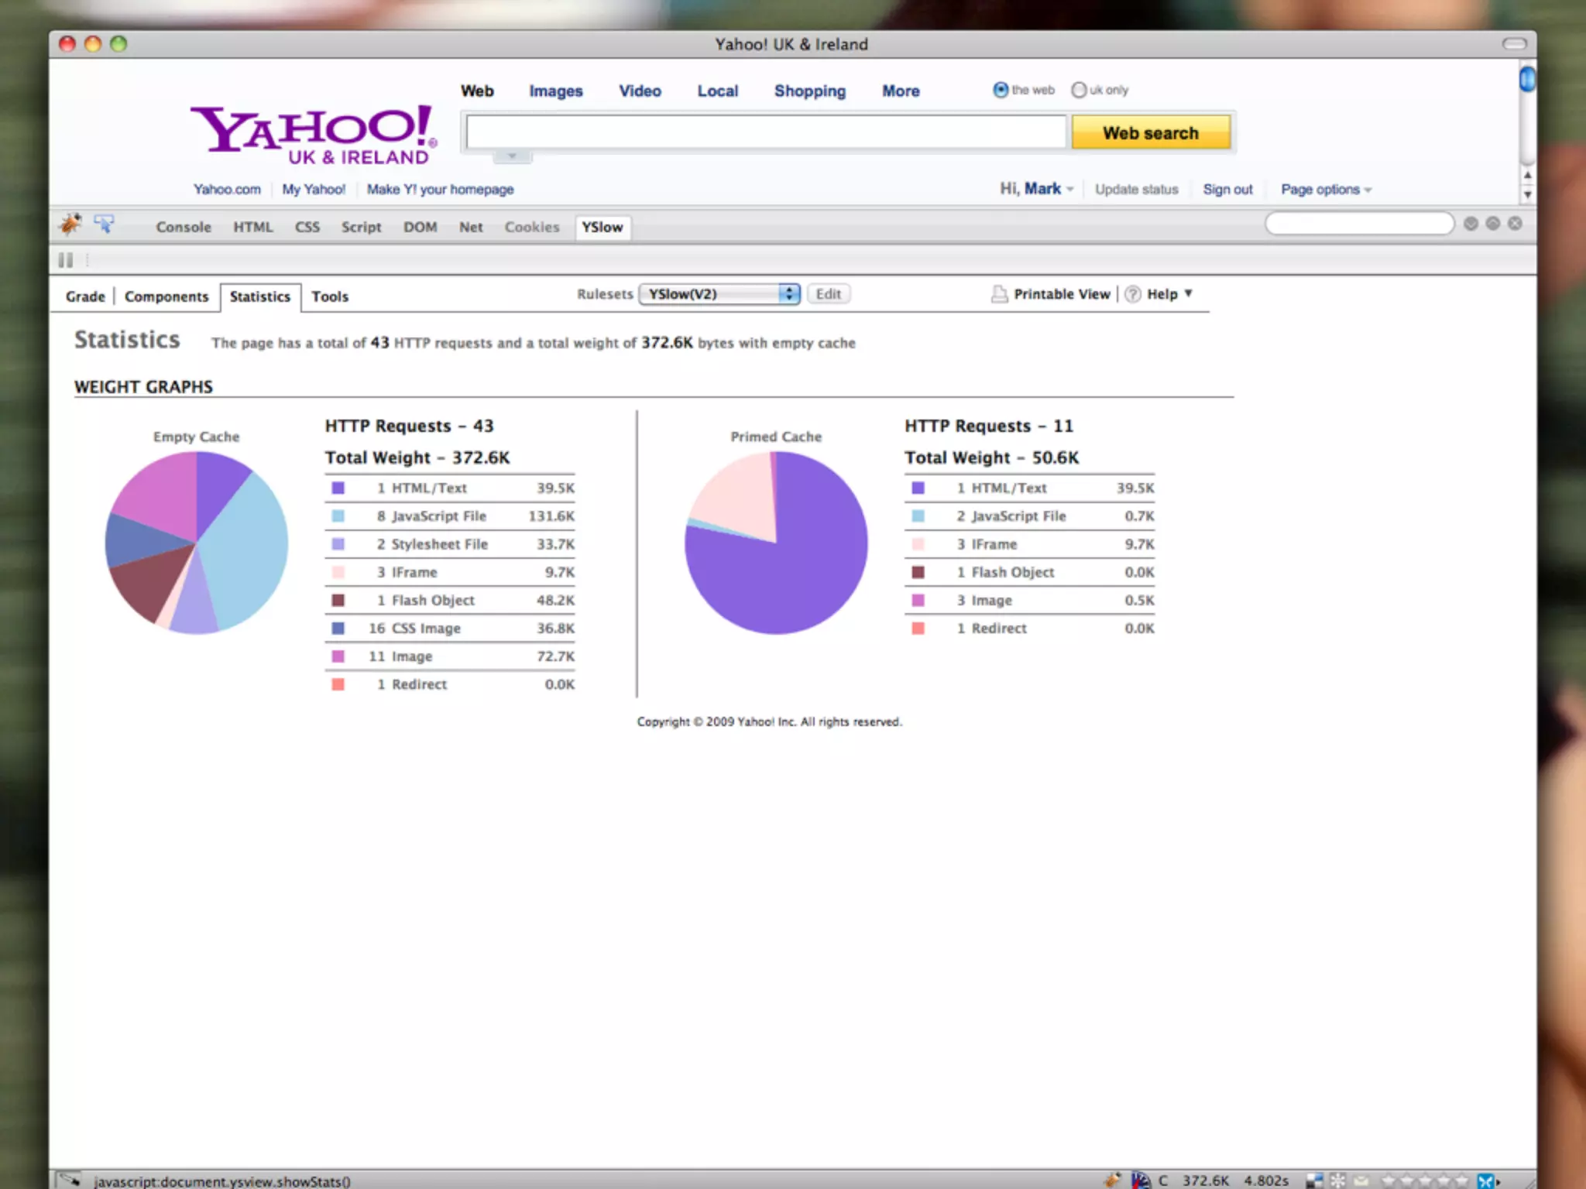Click inside the Yahoo search input field
This screenshot has width=1586, height=1189.
point(765,132)
